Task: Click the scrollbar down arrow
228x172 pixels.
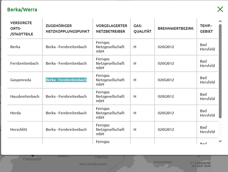Action: click(220, 141)
